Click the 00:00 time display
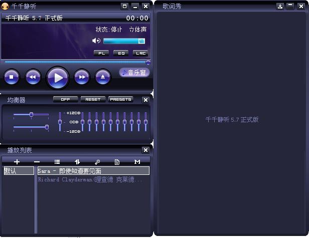This screenshot has width=309, height=238. [137, 18]
